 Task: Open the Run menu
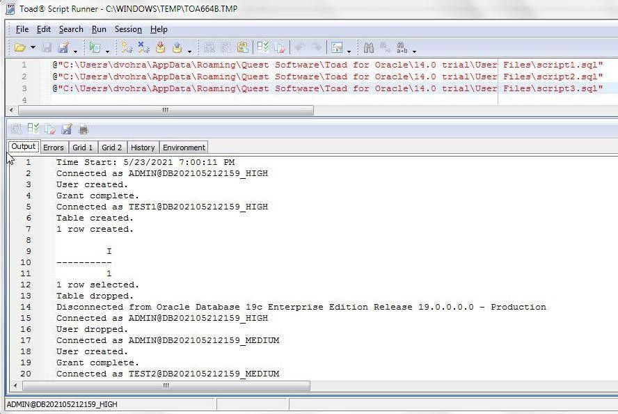[99, 29]
